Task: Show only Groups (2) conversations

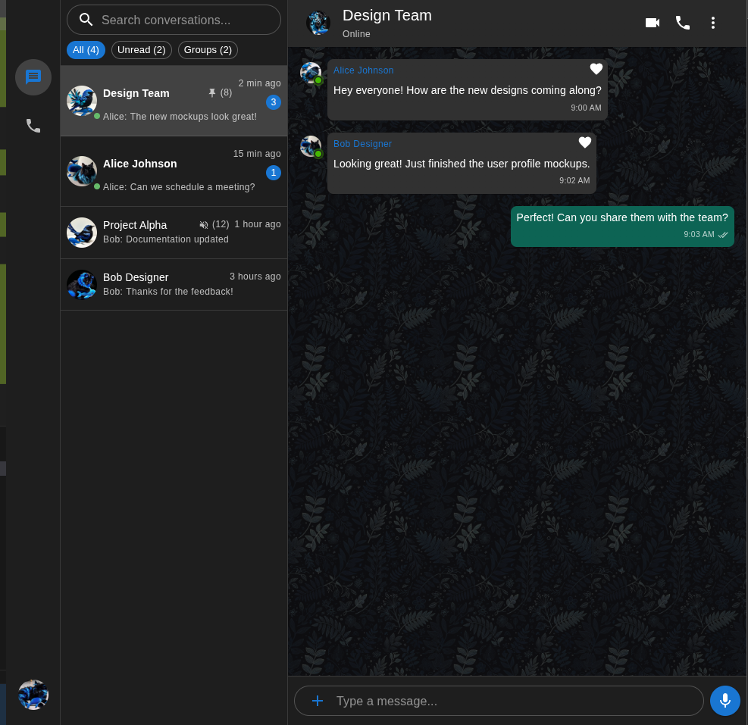Action: pyautogui.click(x=208, y=50)
